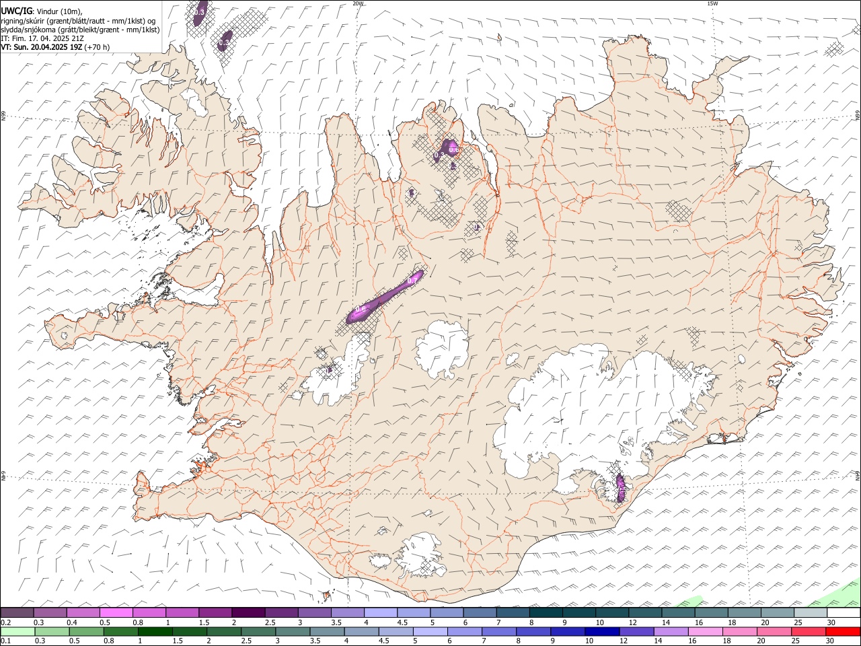
Task: Select the 7 slate-blue snow legend swatch
Action: point(513,612)
